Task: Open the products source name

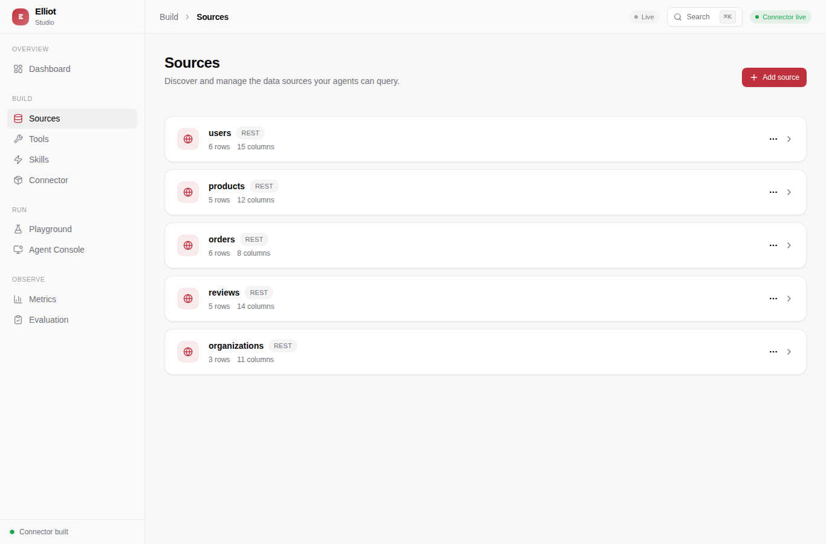Action: click(227, 186)
